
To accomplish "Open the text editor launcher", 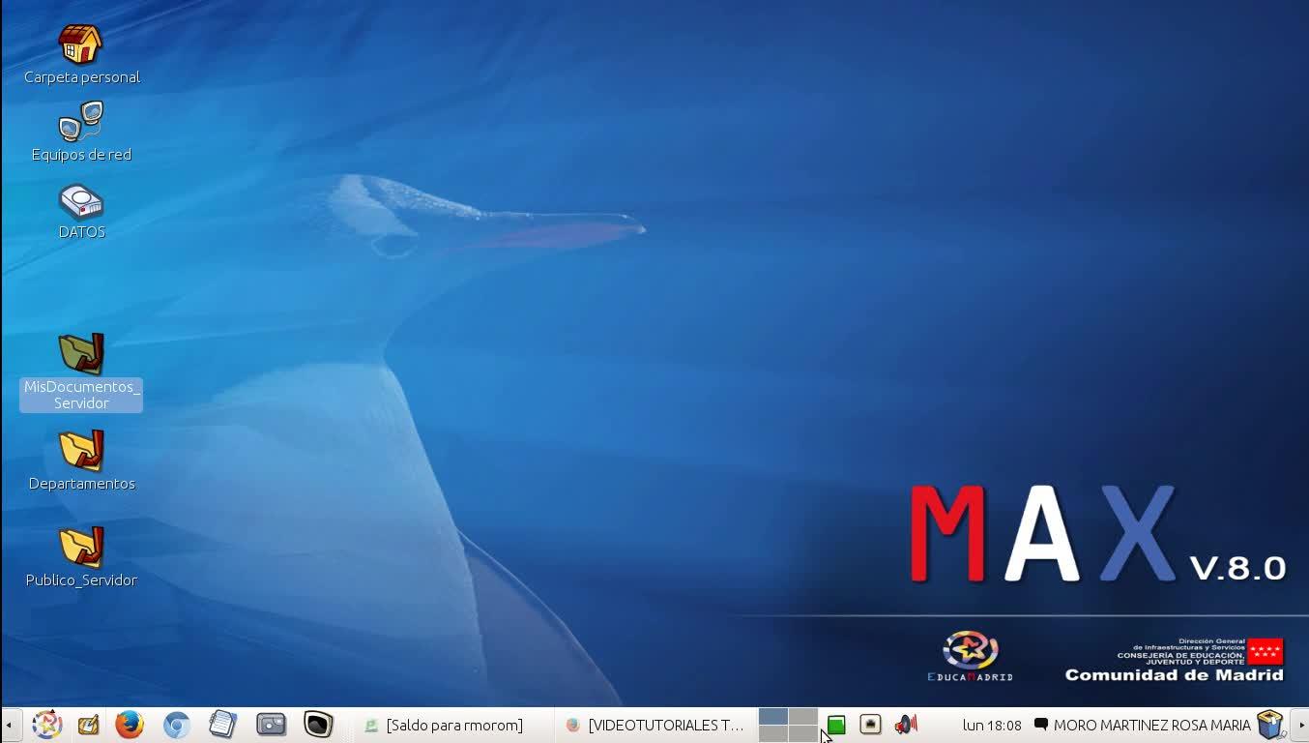I will point(222,725).
